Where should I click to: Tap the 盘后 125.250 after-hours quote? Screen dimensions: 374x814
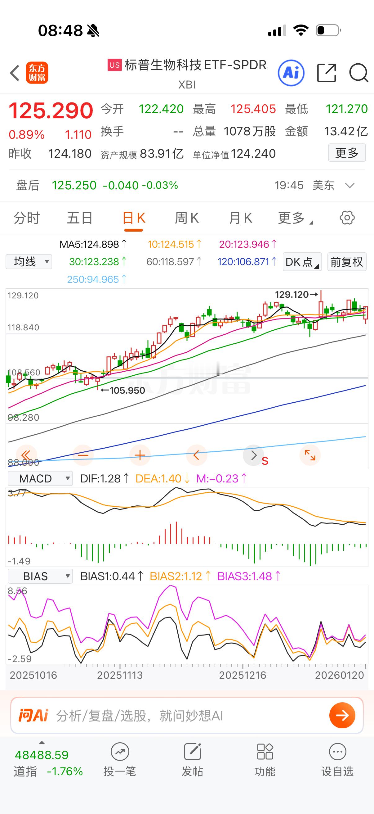pos(97,185)
